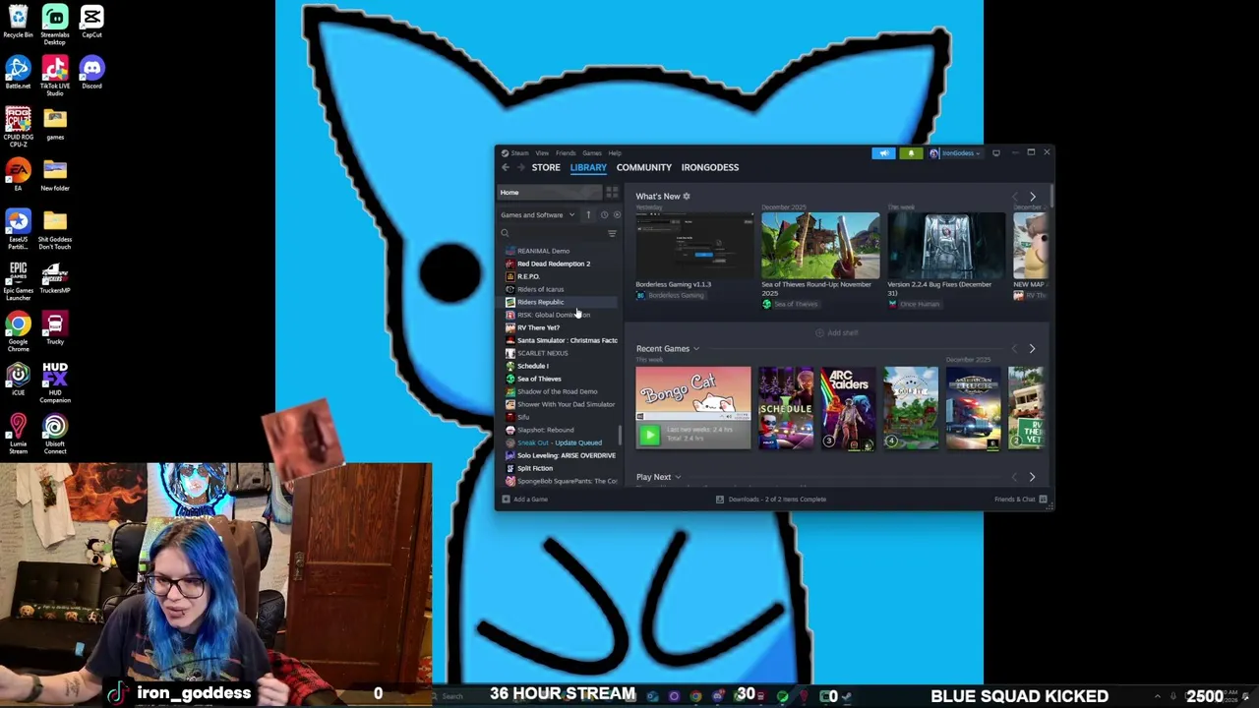Open the Friends menu

tap(566, 152)
